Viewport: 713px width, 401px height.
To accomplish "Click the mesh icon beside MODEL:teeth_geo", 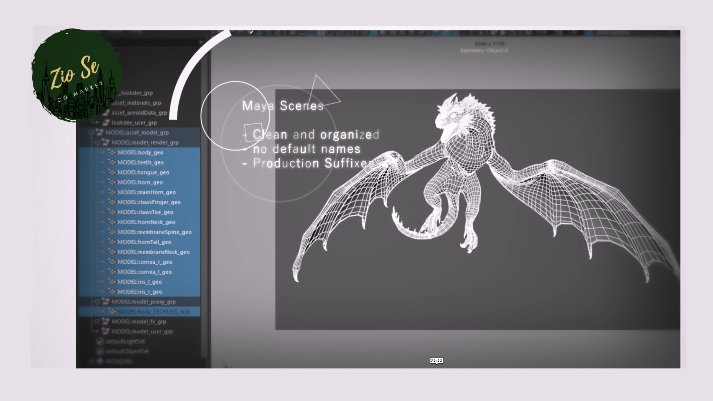I will 111,162.
